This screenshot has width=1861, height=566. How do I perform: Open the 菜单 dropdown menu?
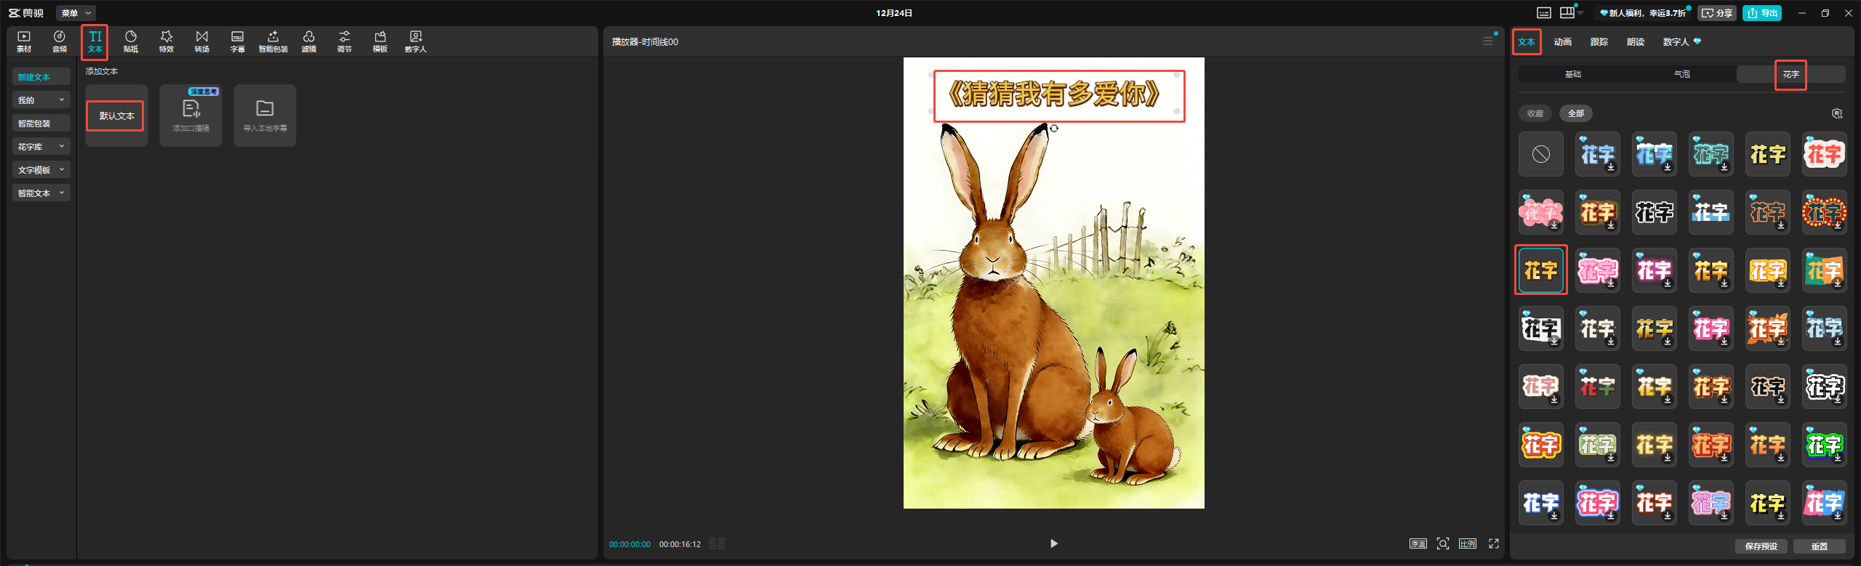pyautogui.click(x=76, y=13)
